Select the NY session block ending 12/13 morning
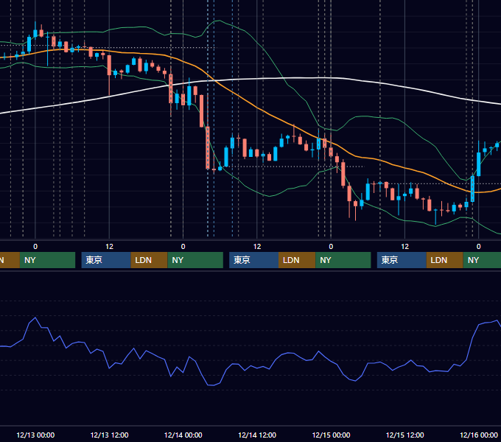501x442 pixels. [47, 260]
